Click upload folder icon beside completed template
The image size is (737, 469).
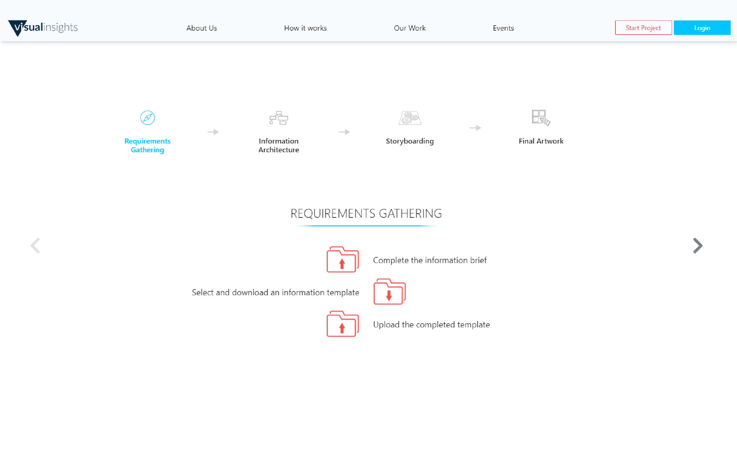tap(342, 324)
